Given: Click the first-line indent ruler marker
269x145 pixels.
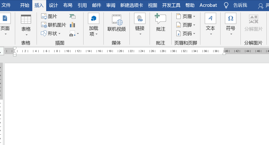Looking at the screenshot, I should 15,49.
